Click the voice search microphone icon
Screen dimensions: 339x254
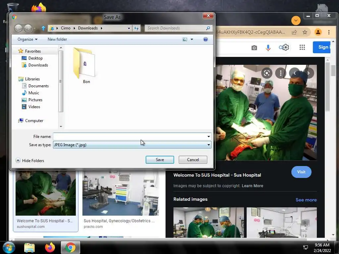pyautogui.click(x=268, y=48)
